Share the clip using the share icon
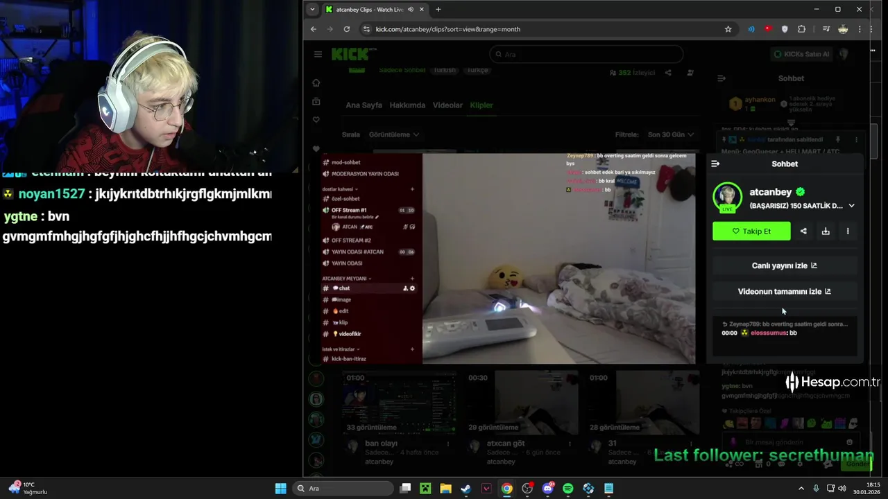 pyautogui.click(x=803, y=231)
